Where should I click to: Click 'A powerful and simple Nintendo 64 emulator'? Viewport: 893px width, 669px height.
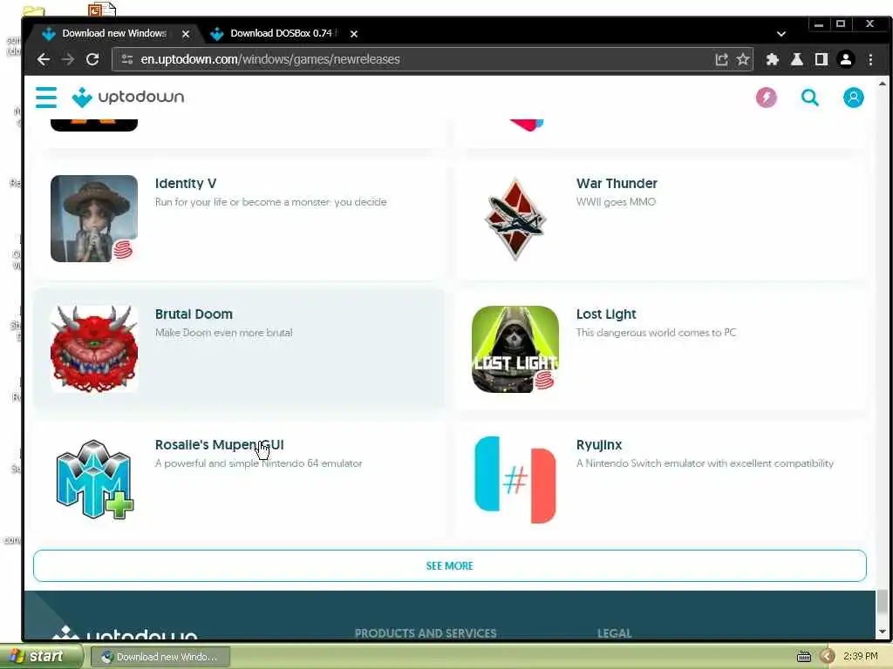(x=258, y=463)
